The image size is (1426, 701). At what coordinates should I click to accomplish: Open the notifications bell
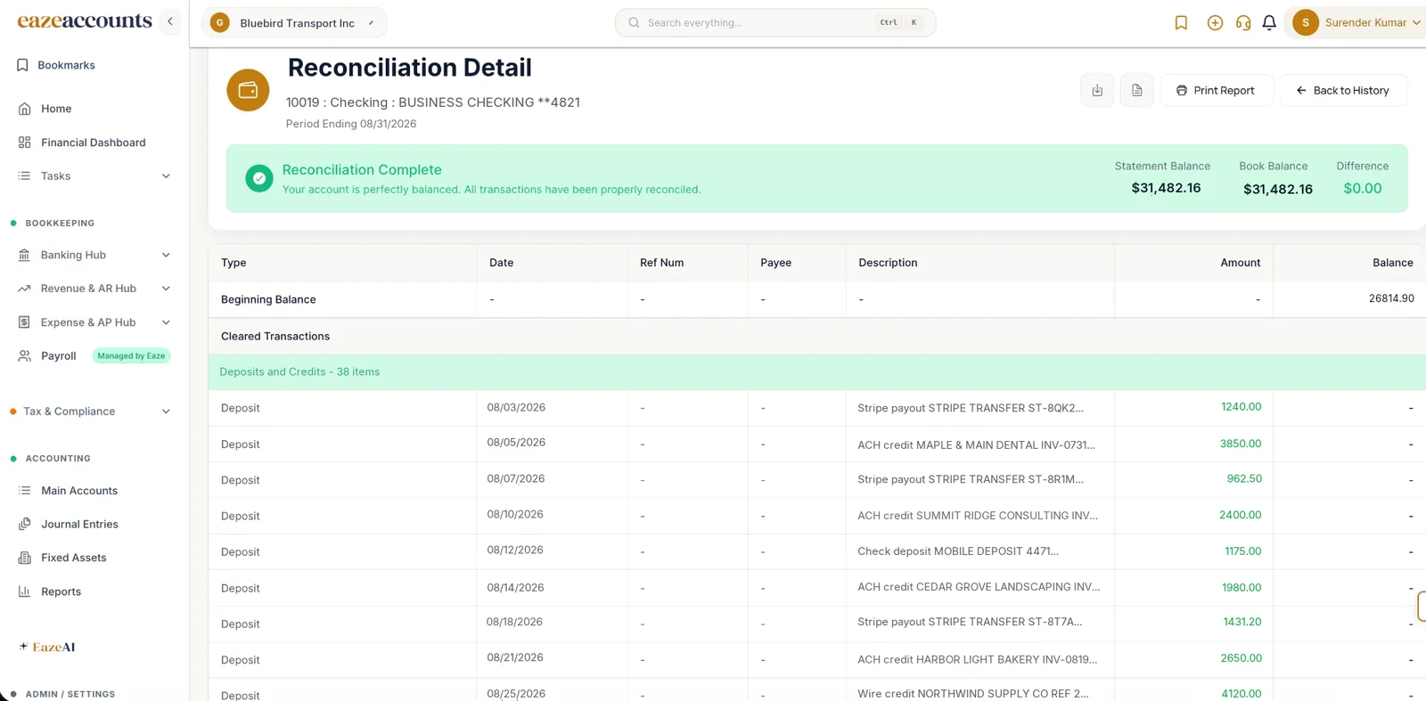point(1269,23)
